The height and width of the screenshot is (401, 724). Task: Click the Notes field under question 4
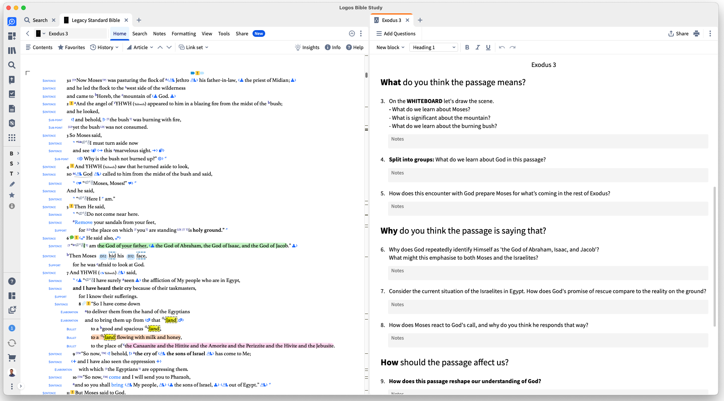[x=548, y=175]
